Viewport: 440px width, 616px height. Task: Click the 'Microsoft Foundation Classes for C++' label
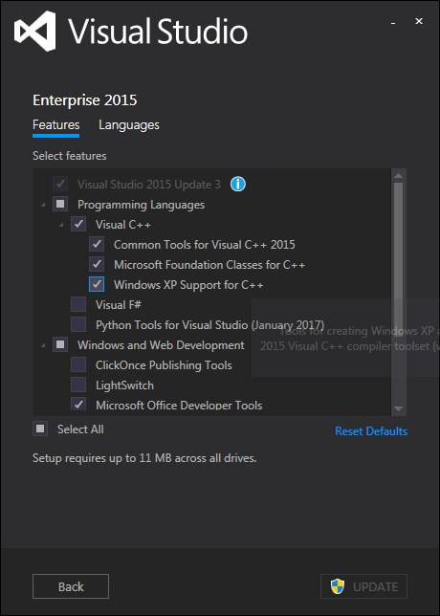[x=209, y=265]
